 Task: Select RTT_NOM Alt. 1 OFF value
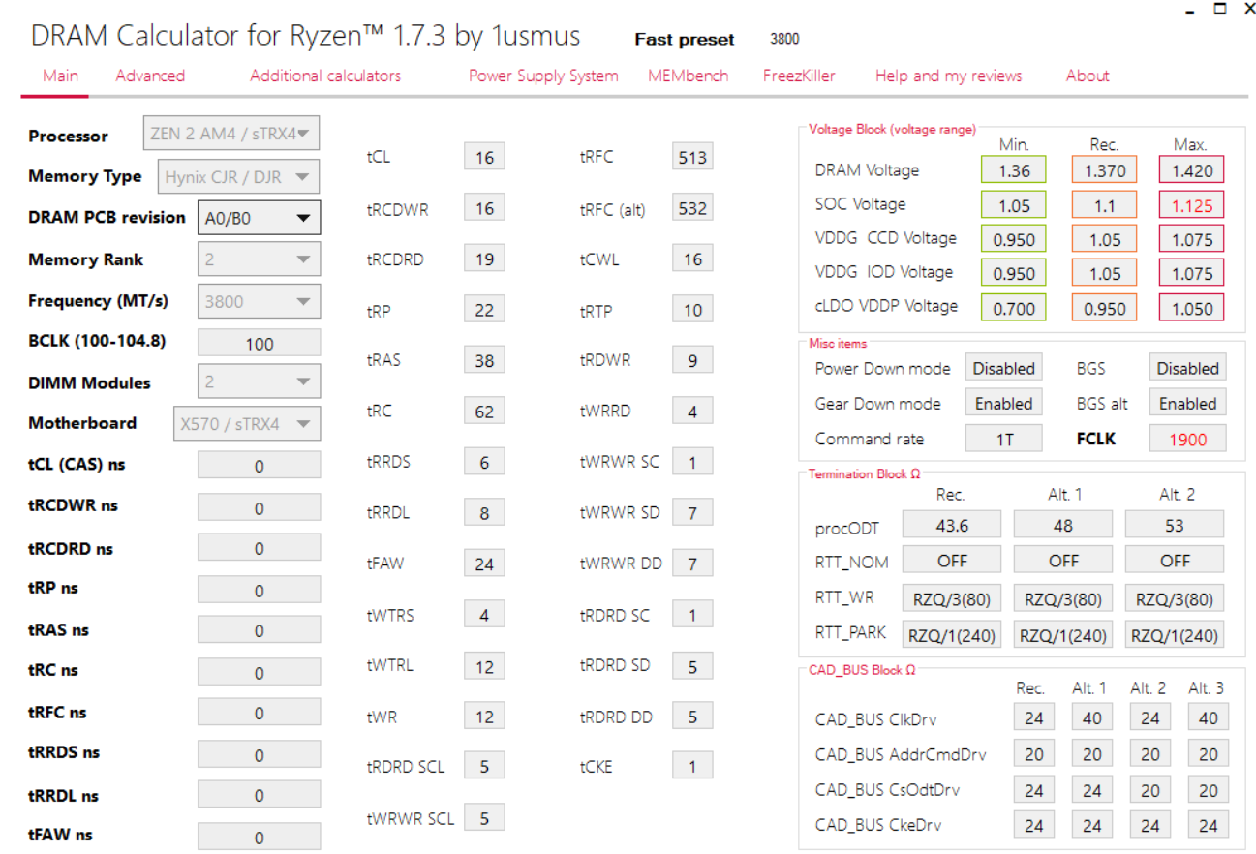pos(1063,560)
